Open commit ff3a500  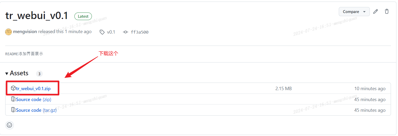[x=140, y=32]
